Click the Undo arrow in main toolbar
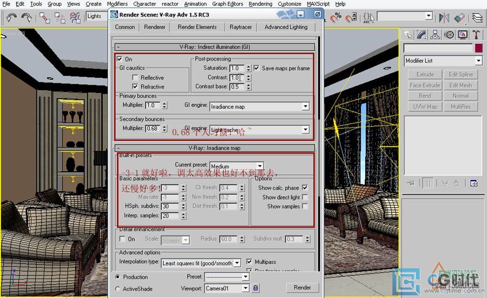 11,17
